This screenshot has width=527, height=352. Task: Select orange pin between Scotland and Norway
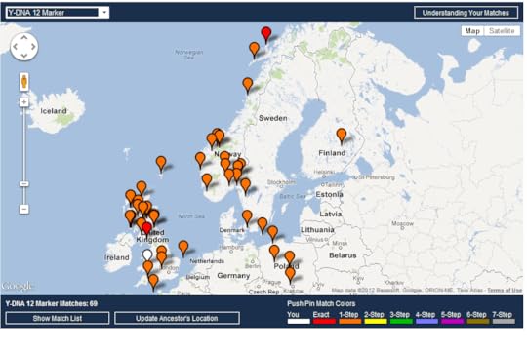(161, 164)
